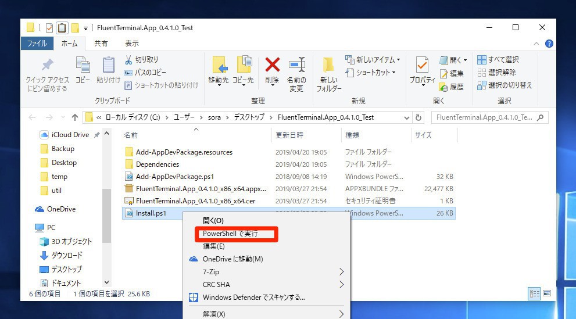Image resolution: width=576 pixels, height=319 pixels.
Task: Click Invert Selection in the ribbon
Action: pos(505,85)
